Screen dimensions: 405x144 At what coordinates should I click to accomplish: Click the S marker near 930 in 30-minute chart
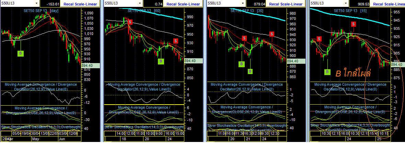coord(244,38)
